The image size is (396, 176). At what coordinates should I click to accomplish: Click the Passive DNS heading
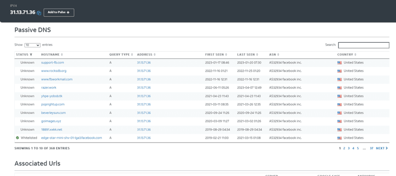[x=32, y=30]
